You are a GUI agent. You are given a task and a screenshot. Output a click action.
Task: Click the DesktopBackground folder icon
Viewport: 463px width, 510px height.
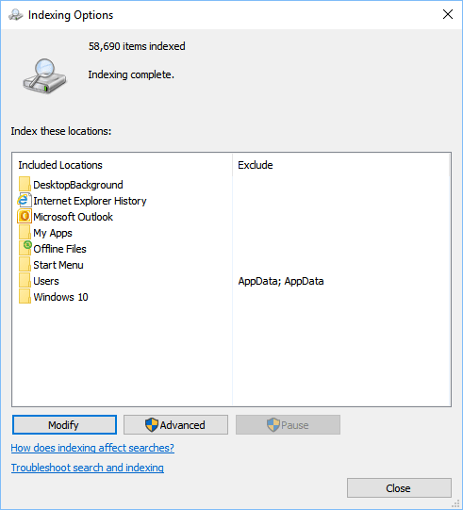(25, 185)
